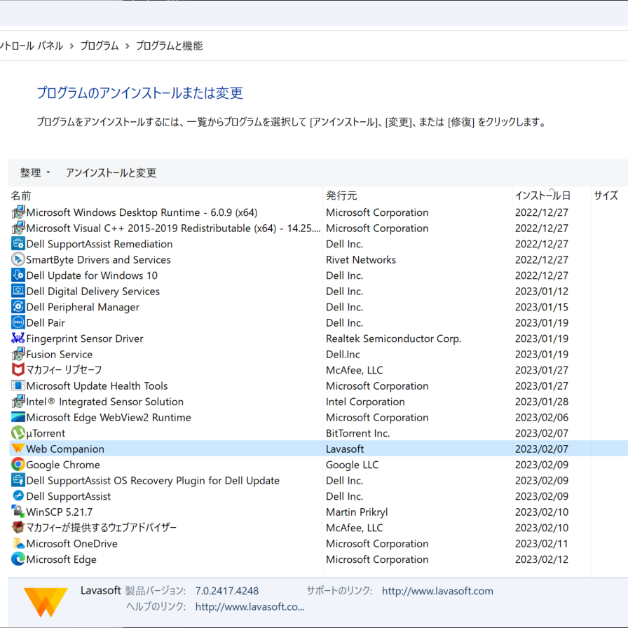Click the Microsoft Edge WebView2 Runtime icon

coord(18,417)
